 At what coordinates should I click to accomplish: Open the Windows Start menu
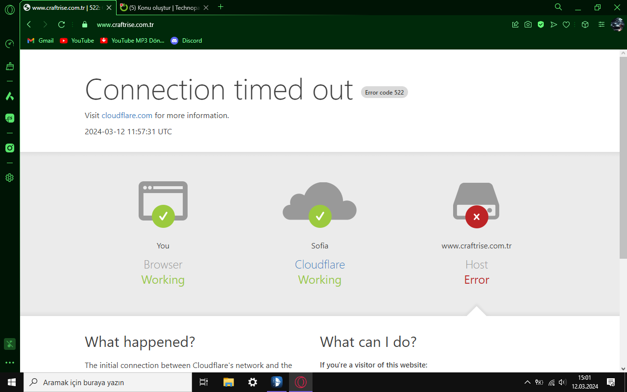pos(12,382)
